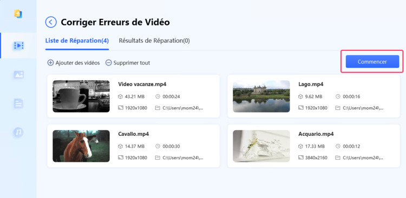Click the back arrow beside Corriger Erreurs de Vidéo
Viewport: 406px width, 198px height.
click(51, 22)
